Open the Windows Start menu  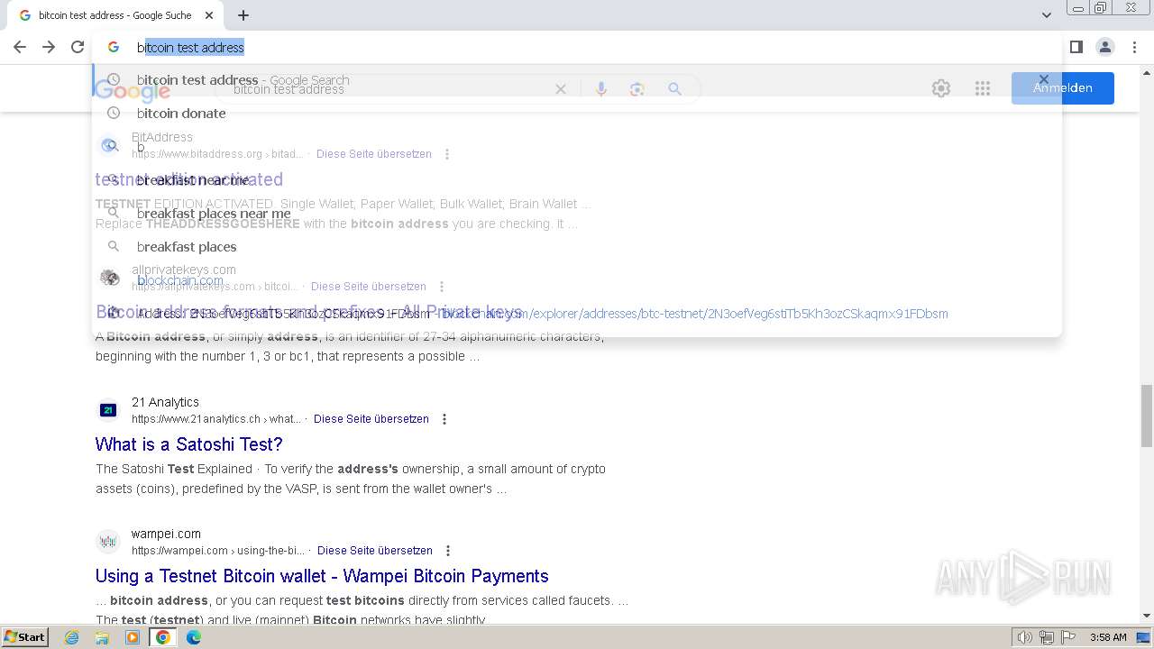tap(25, 637)
